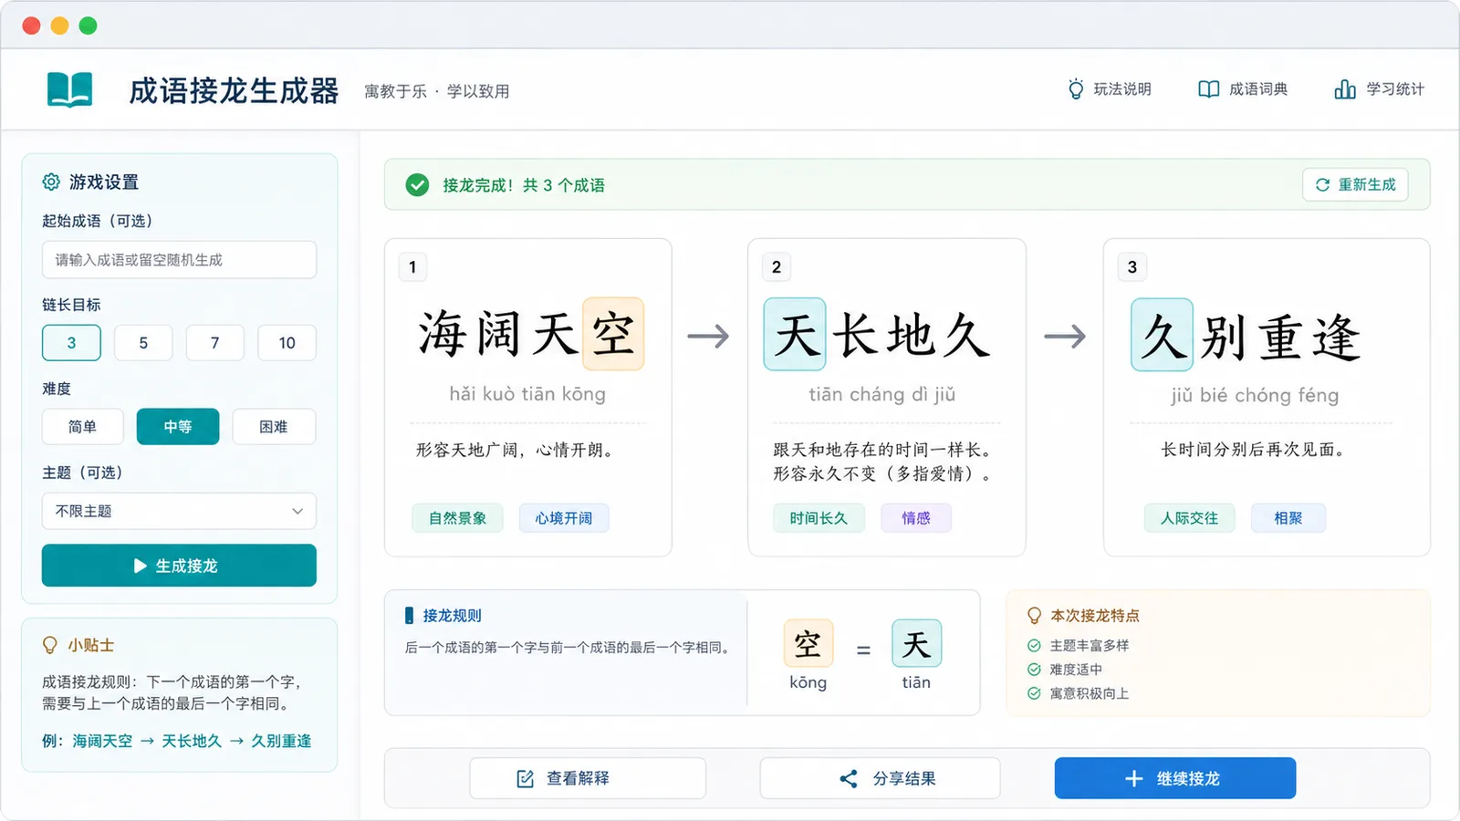Viewport: 1460px width, 821px height.
Task: Click example link 天长地久 in tips
Action: [x=192, y=742]
